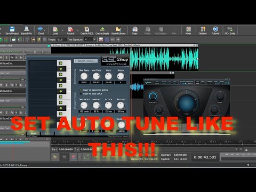Click the www.GVST.co.uk link in GSnap

[116, 64]
